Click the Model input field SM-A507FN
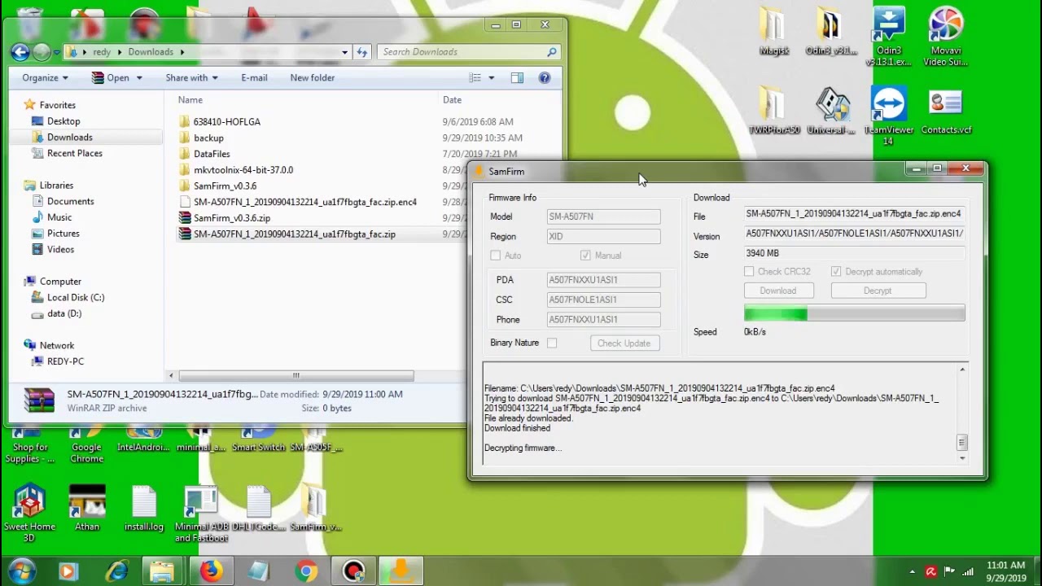The image size is (1042, 586). point(604,216)
